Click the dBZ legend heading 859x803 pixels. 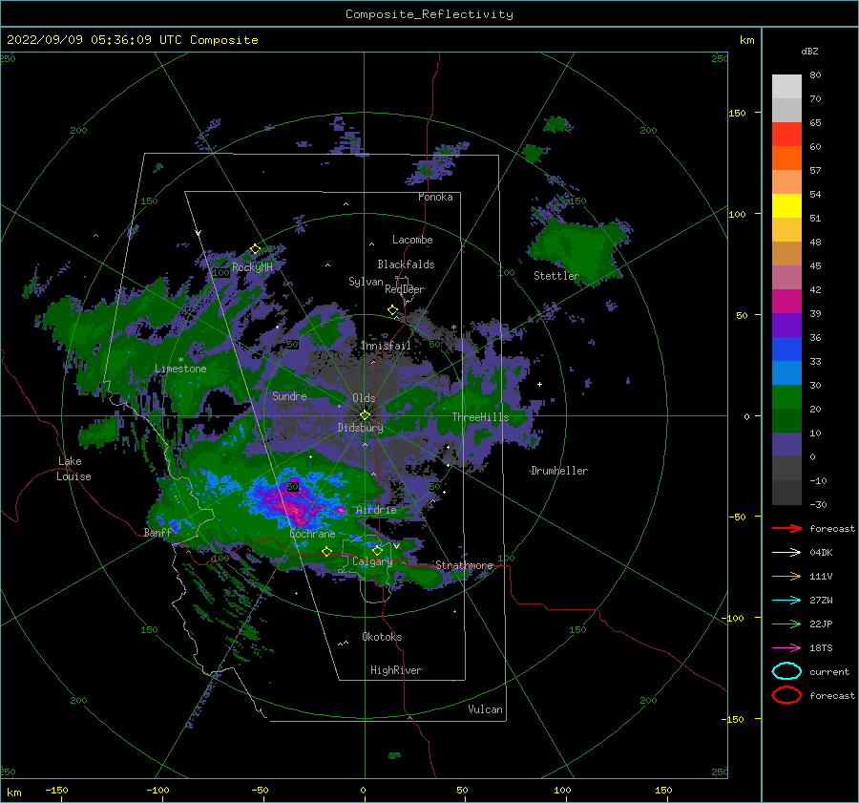pos(809,52)
